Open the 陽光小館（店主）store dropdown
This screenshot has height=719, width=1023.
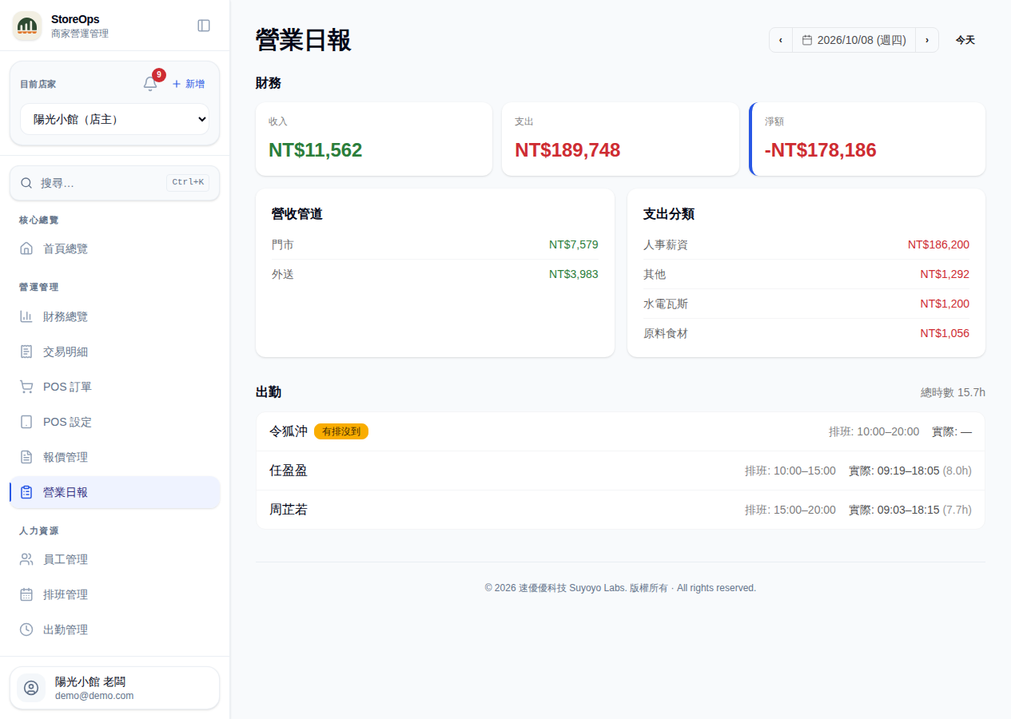(x=114, y=119)
